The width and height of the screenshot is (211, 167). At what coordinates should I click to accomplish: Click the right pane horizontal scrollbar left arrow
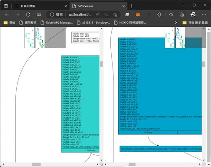click(105, 164)
